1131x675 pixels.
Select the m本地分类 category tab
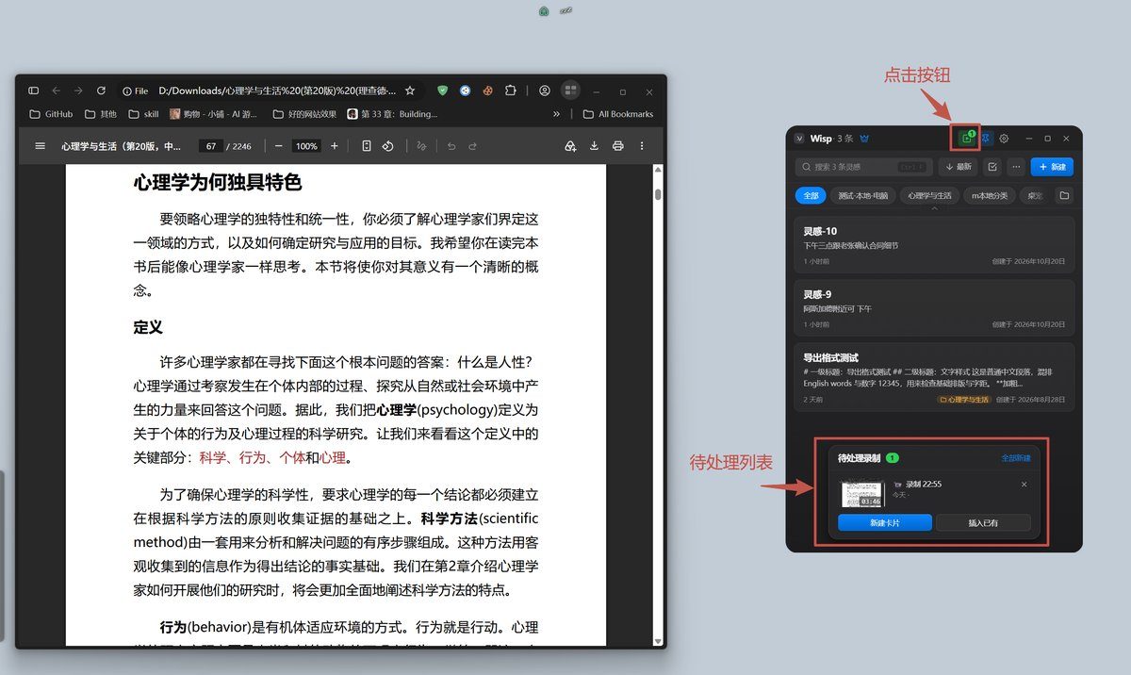(990, 196)
